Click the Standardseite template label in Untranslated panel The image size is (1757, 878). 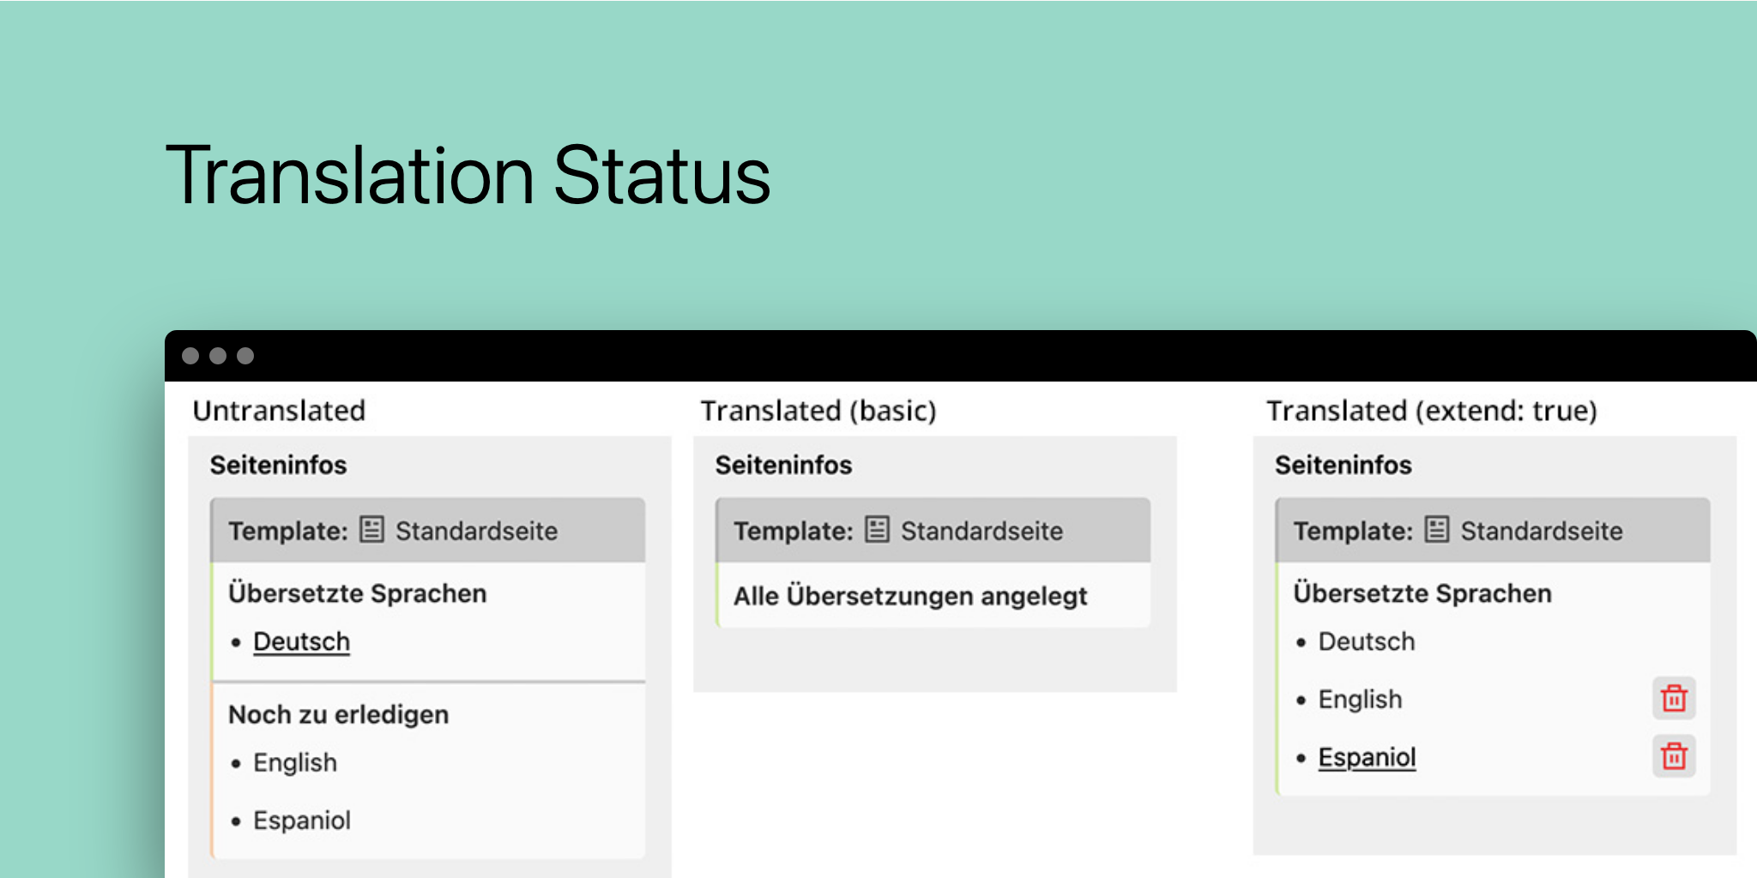pyautogui.click(x=475, y=531)
